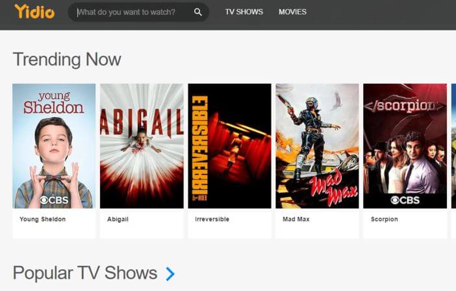This screenshot has height=291, width=456.
Task: Click the Yidio logo
Action: coord(34,12)
